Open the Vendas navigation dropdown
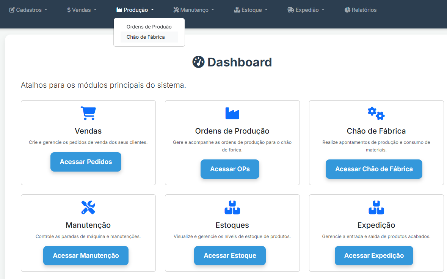The image size is (447, 279). (82, 10)
